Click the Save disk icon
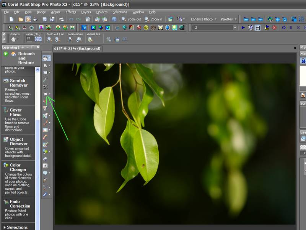The height and width of the screenshot is (230, 306). tap(44, 19)
